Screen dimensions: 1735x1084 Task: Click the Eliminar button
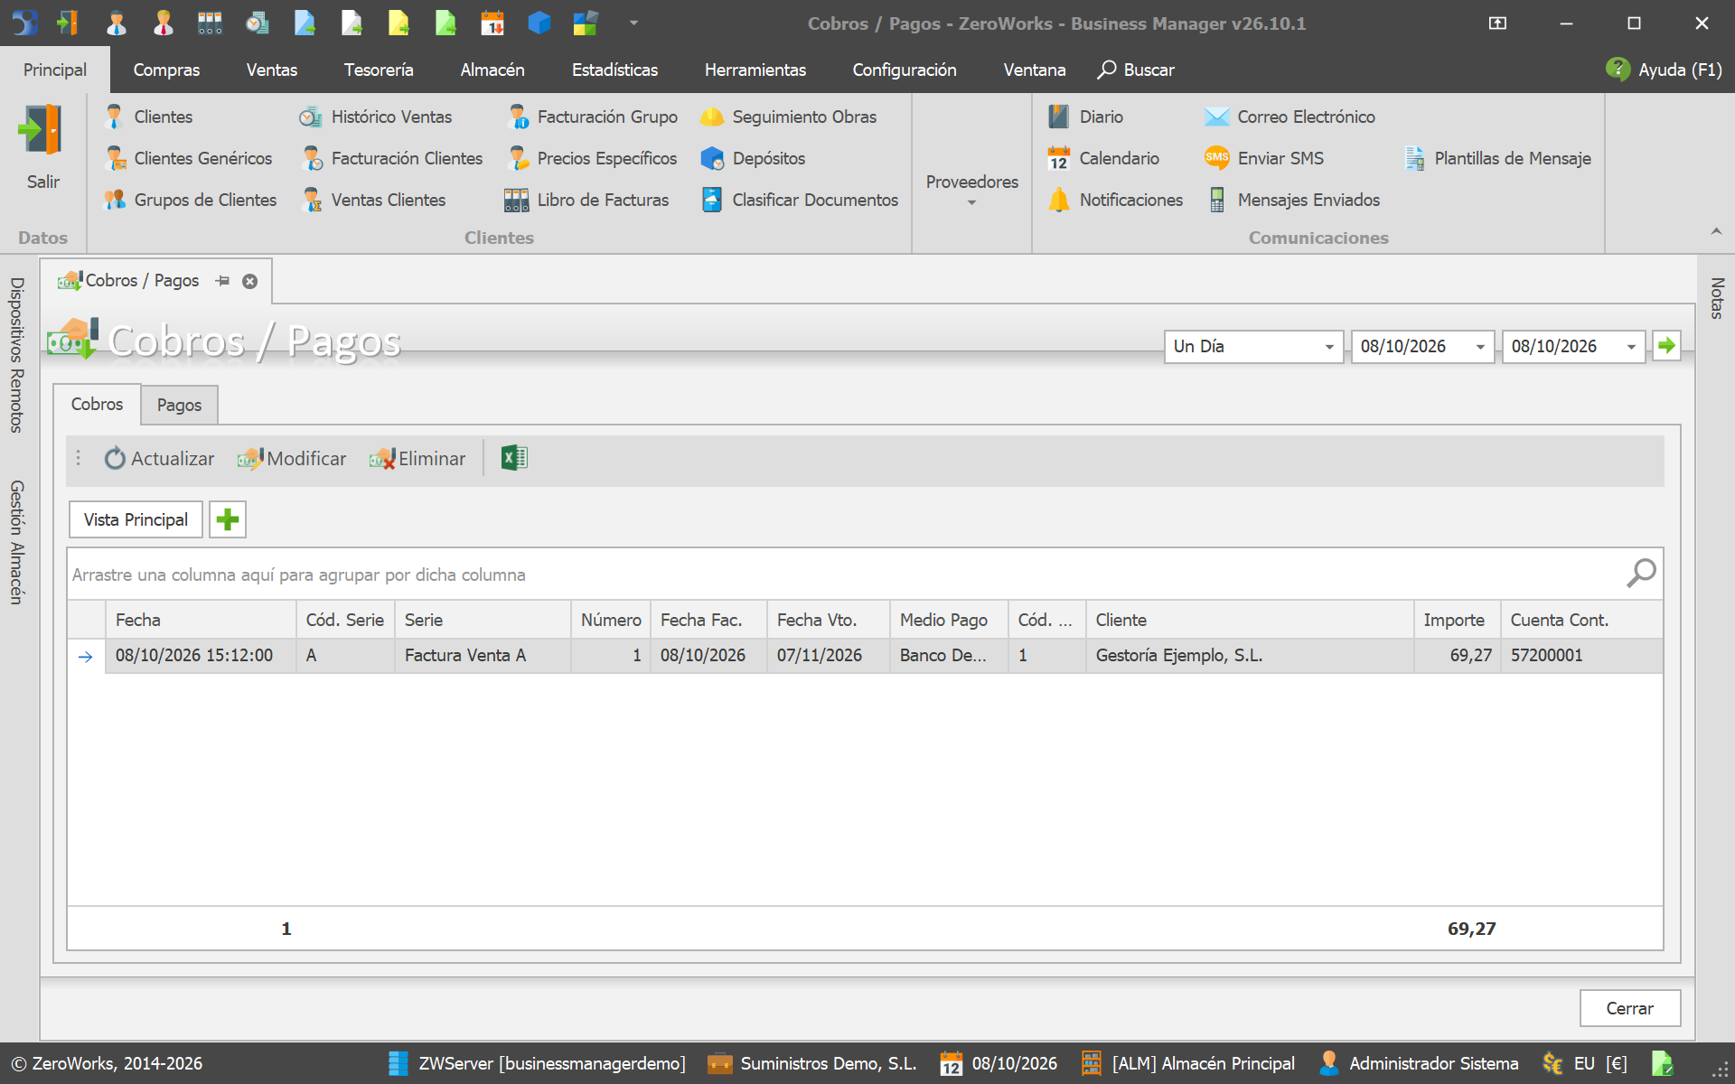417,458
